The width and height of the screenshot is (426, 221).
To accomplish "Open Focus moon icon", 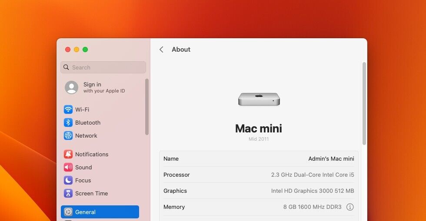I will click(x=68, y=180).
